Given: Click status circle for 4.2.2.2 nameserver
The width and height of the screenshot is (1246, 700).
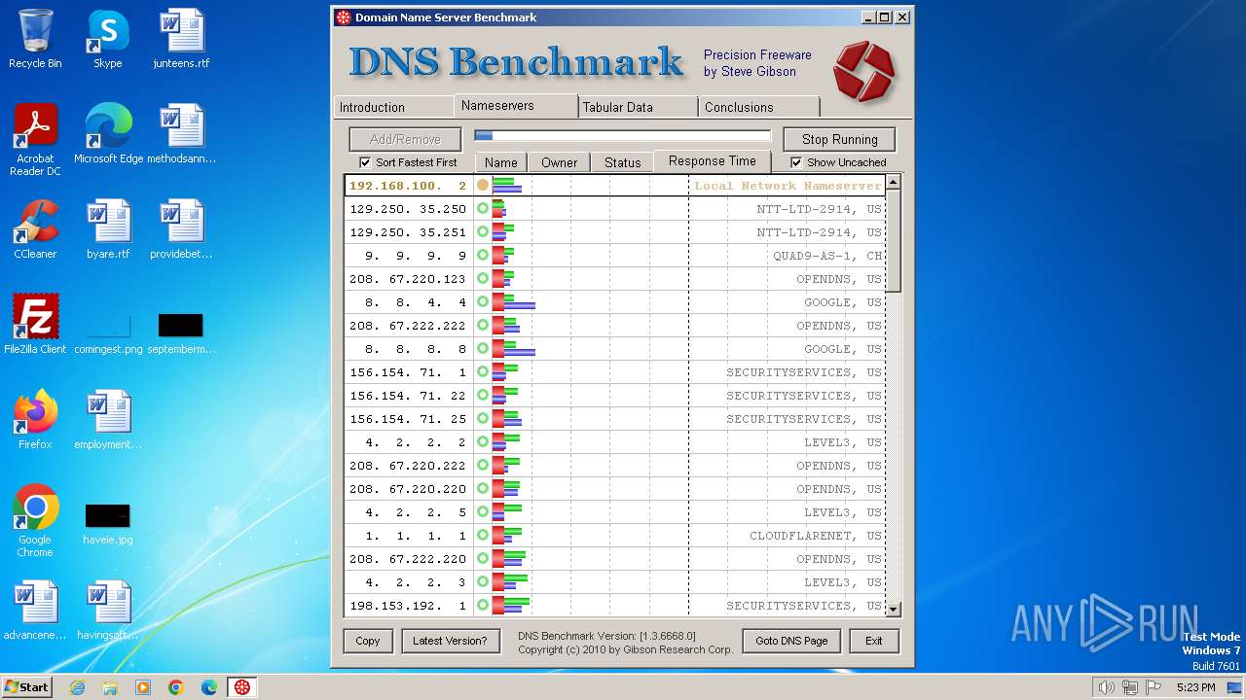Looking at the screenshot, I should point(483,441).
